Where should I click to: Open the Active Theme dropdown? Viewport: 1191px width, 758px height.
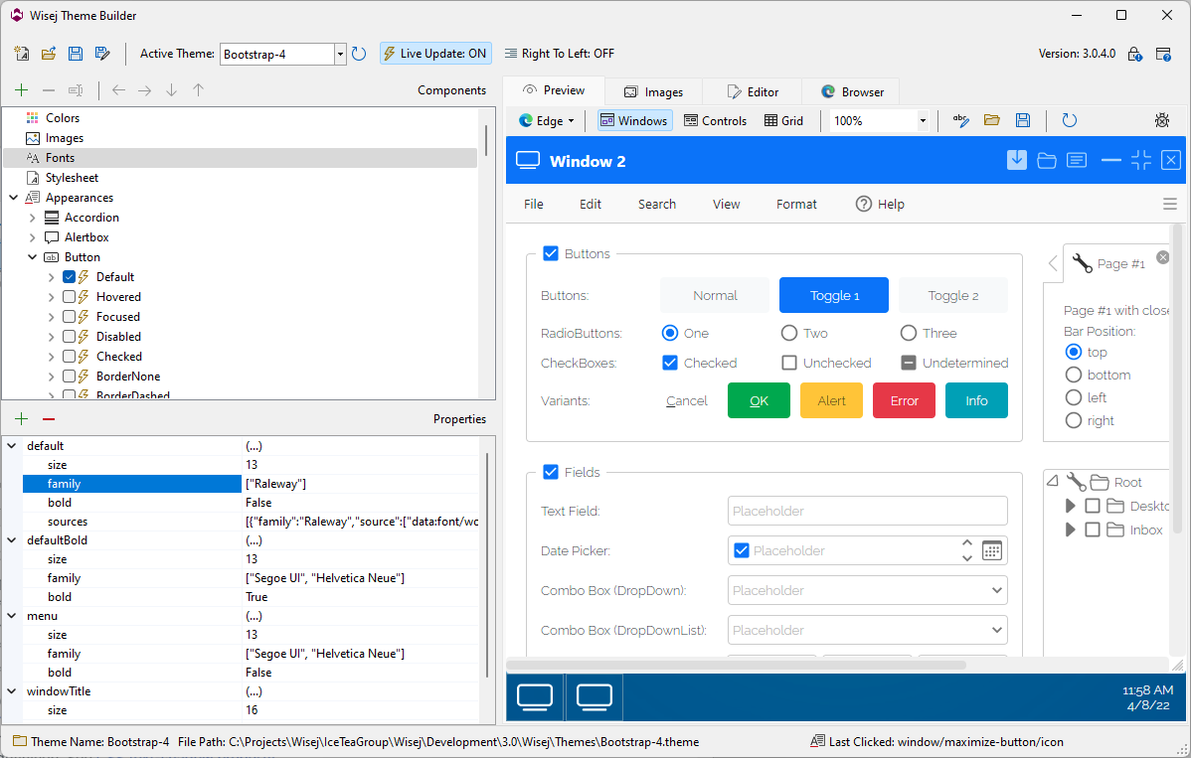coord(340,54)
